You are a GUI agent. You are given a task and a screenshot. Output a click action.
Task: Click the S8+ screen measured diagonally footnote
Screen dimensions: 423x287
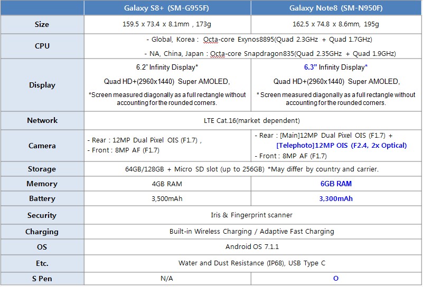pyautogui.click(x=167, y=99)
